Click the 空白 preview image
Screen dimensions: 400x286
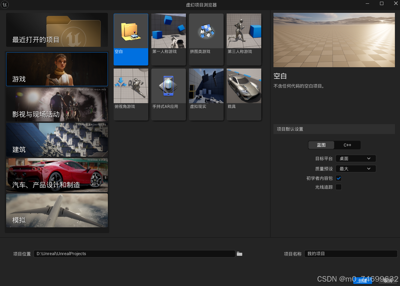[334, 40]
